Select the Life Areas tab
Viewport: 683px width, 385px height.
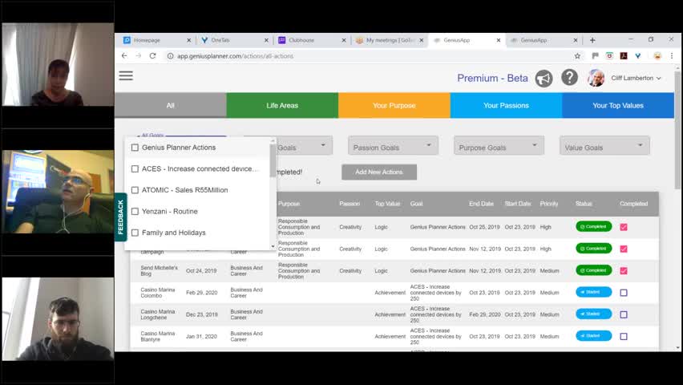click(x=282, y=106)
